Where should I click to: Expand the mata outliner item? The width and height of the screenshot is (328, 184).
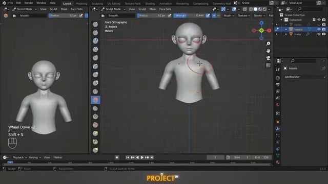(286, 34)
